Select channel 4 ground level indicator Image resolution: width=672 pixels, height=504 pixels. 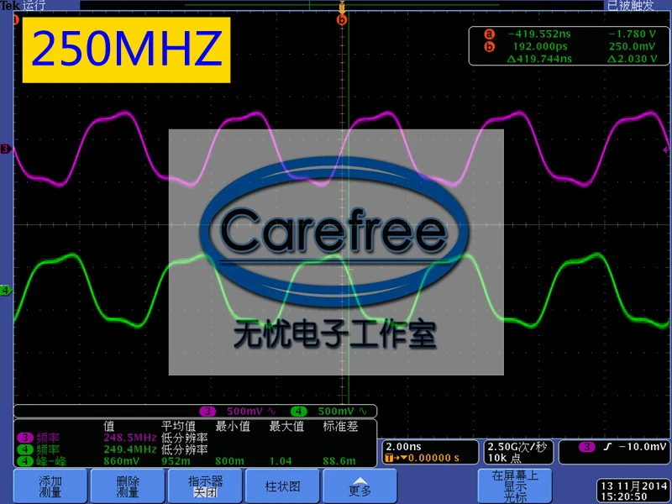[x=6, y=291]
